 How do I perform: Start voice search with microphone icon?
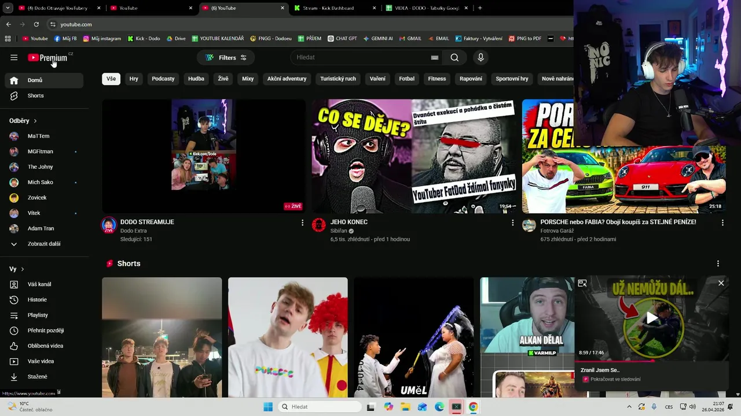pos(480,57)
